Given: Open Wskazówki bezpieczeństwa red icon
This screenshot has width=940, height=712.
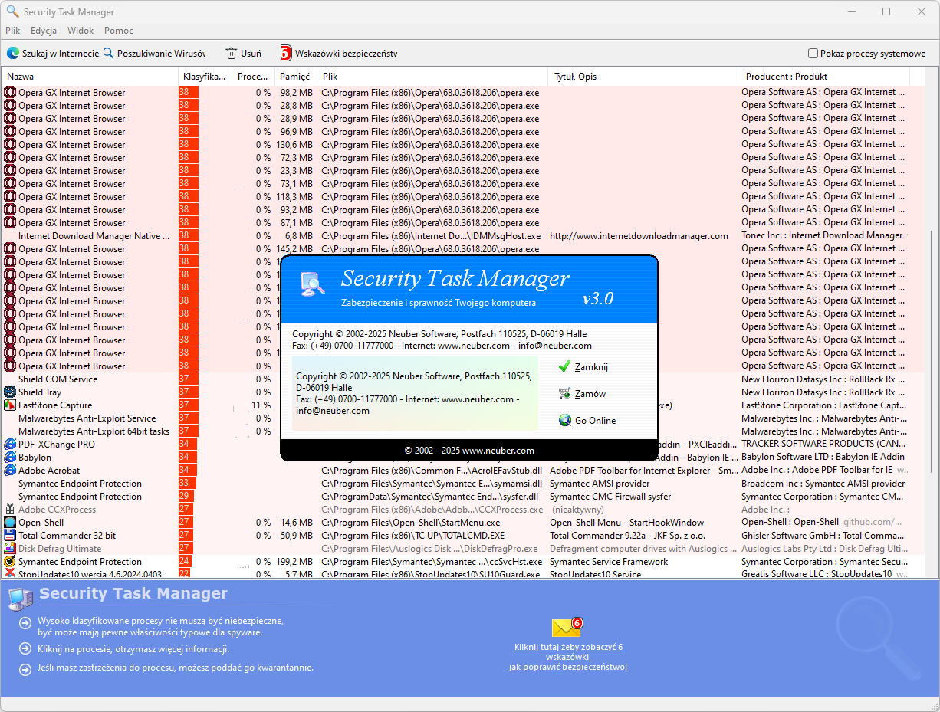Looking at the screenshot, I should coord(286,53).
